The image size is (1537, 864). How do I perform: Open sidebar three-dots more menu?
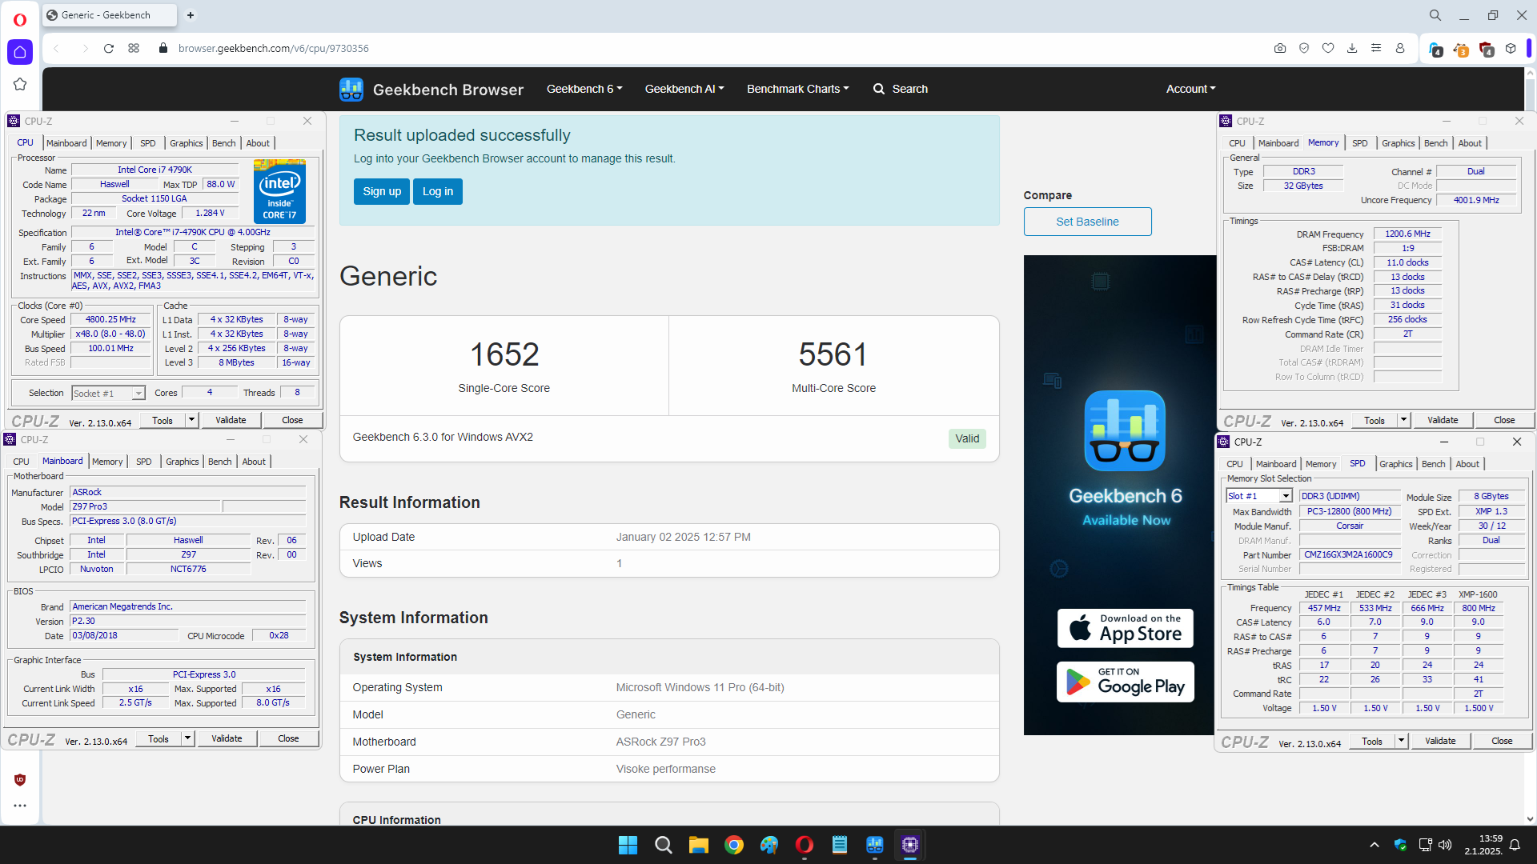(20, 806)
